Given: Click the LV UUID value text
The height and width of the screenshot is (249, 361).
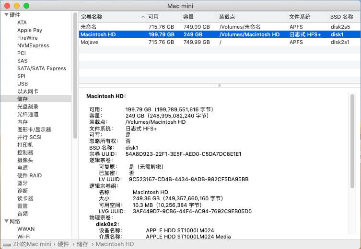Looking at the screenshot, I should point(188,179).
